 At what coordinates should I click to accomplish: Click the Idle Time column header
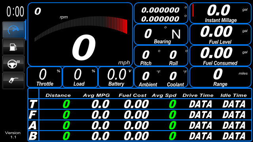click(x=234, y=95)
